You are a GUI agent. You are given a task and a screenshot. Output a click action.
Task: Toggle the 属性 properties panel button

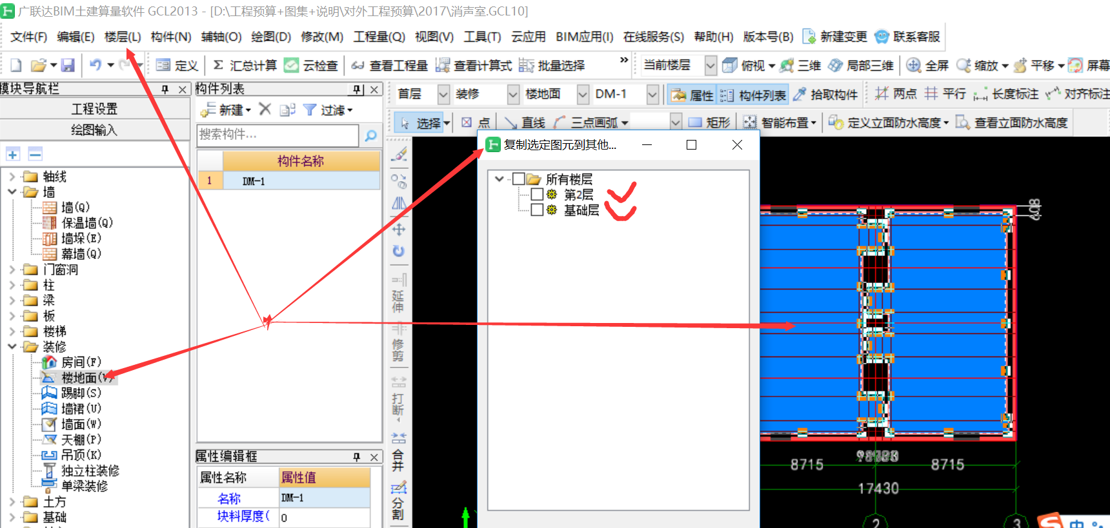point(692,95)
